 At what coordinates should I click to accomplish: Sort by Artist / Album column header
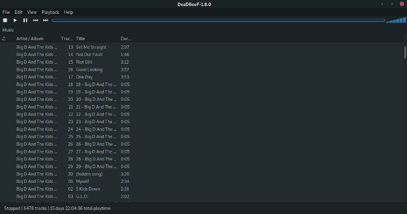pyautogui.click(x=30, y=39)
